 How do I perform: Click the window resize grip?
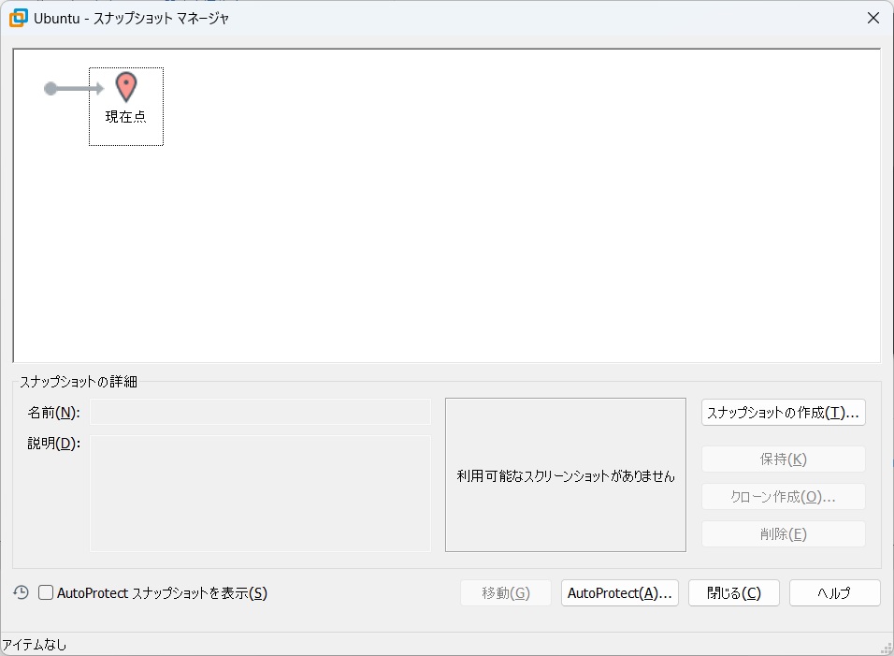[x=887, y=649]
